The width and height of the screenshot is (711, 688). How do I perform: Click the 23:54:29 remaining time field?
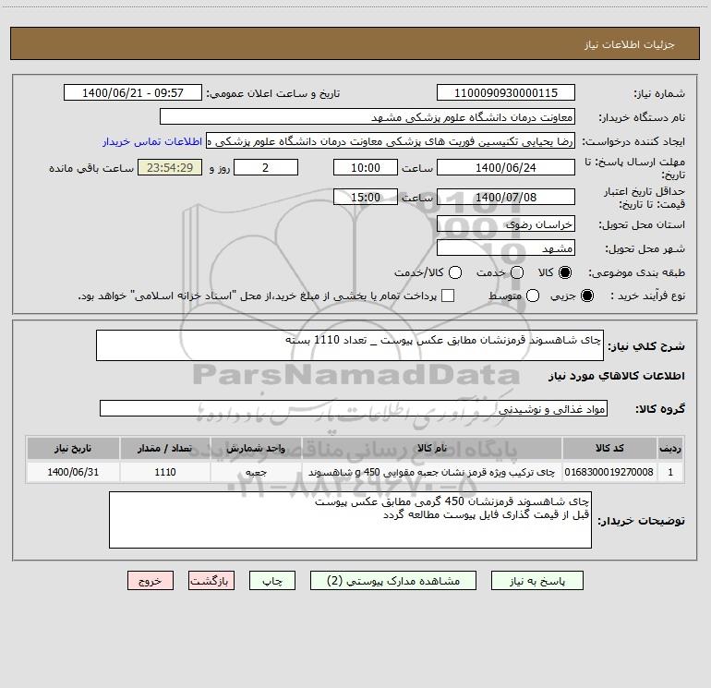click(170, 167)
